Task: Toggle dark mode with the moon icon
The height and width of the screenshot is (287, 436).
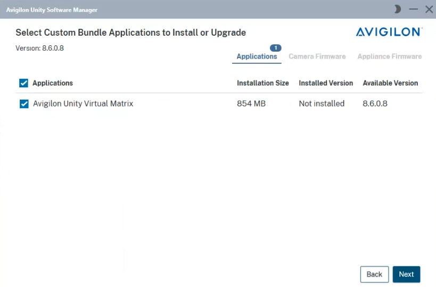Action: pyautogui.click(x=398, y=9)
